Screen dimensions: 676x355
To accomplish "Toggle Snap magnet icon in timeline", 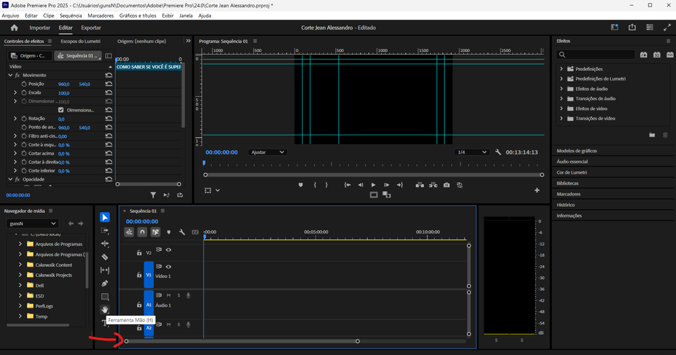I will [x=142, y=232].
